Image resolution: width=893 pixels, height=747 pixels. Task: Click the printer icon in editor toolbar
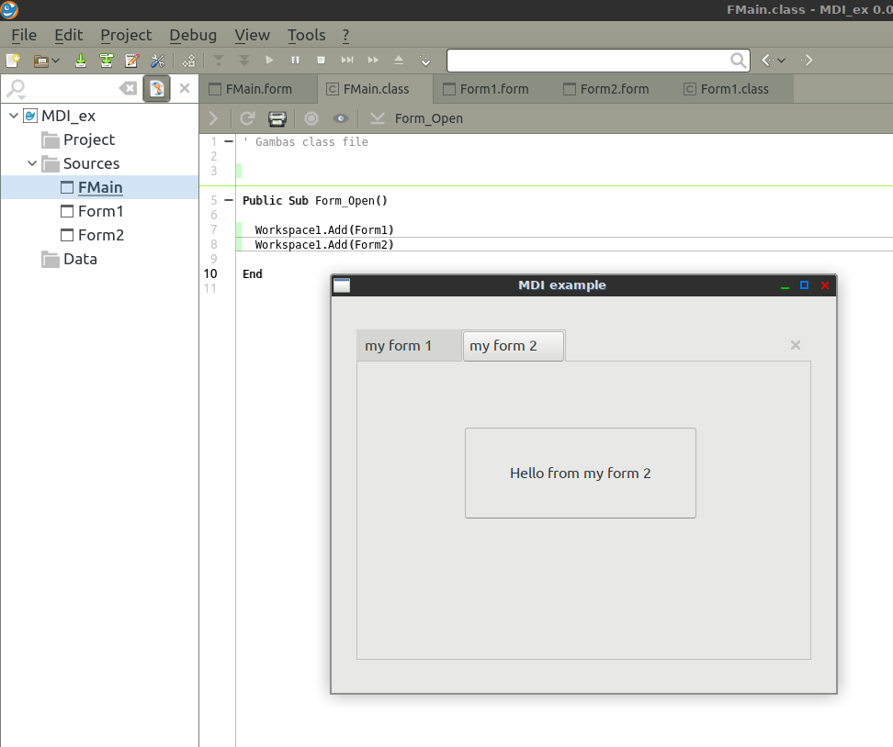tap(277, 118)
